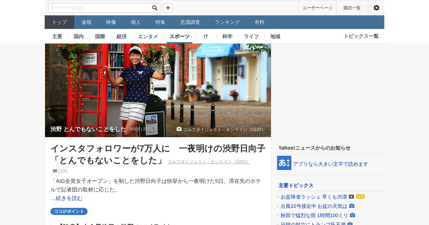Switch to 経済 category

pos(122,36)
